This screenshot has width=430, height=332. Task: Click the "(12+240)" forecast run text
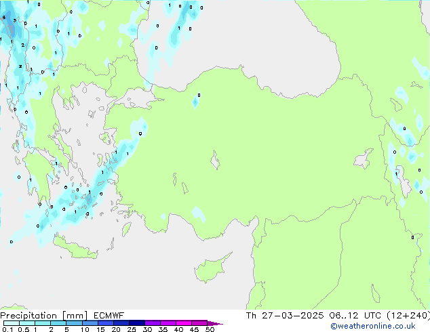tap(408, 316)
